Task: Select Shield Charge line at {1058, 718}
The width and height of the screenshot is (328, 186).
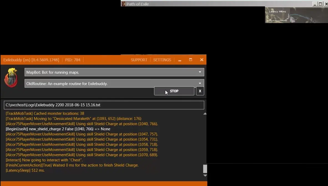Action: (x=82, y=145)
